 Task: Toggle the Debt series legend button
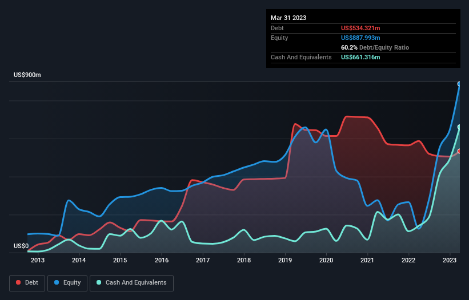click(27, 283)
